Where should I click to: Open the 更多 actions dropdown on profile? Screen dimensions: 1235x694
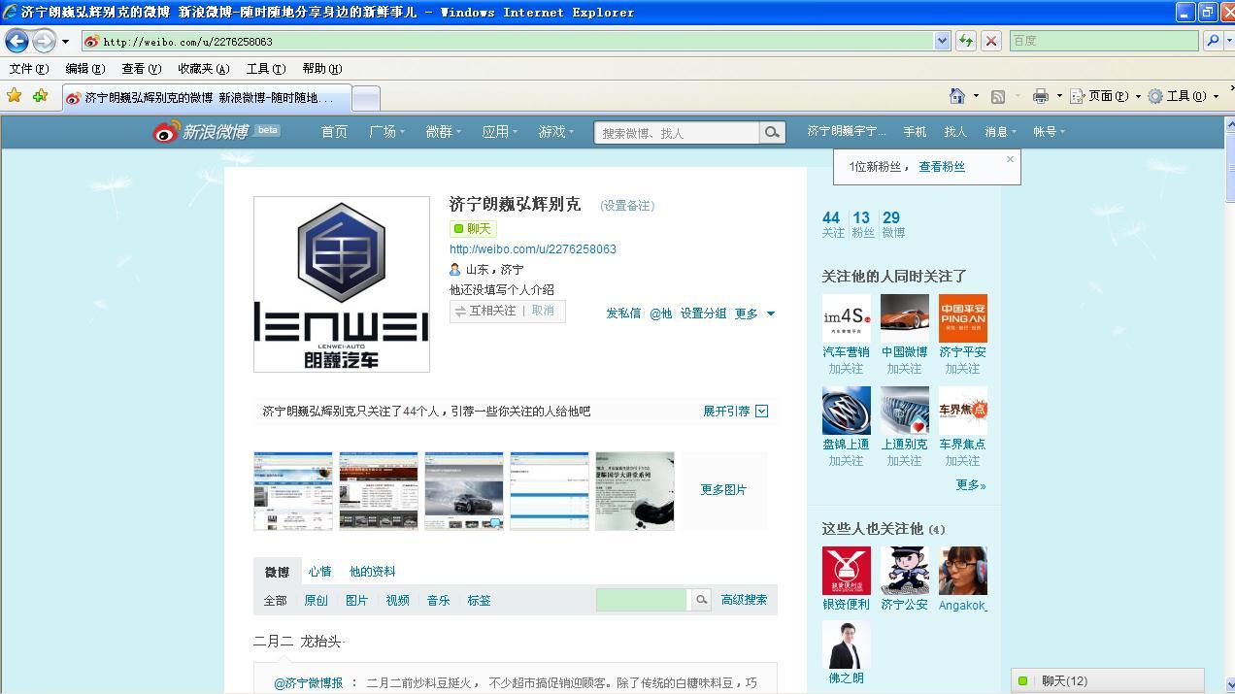point(754,314)
